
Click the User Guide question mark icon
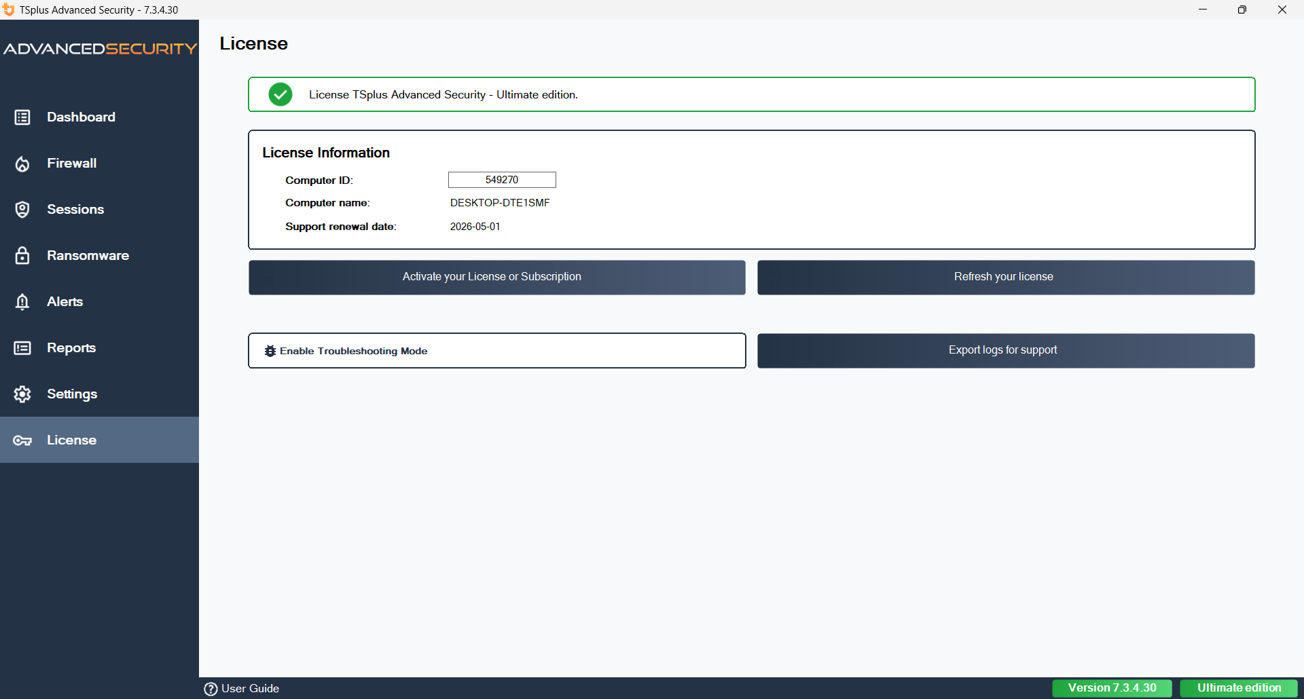tap(211, 689)
